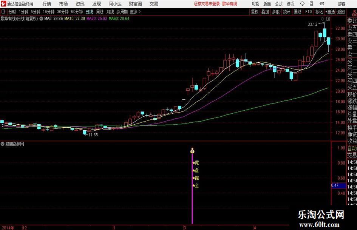Click the magenta 尾盘掘金 signal bar
Image resolution: width=357 pixels, height=230 pixels.
pos(192,188)
